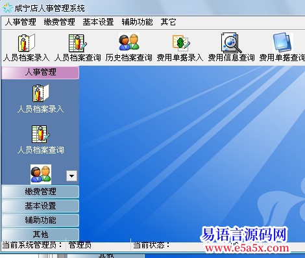Image resolution: width=305 pixels, height=258 pixels.
Task: Open 人员档案查询 in the top toolbar
Action: pos(78,47)
